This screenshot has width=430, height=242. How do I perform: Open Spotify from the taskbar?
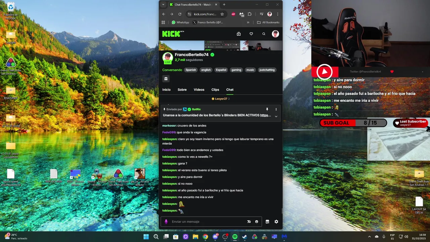pos(235,237)
